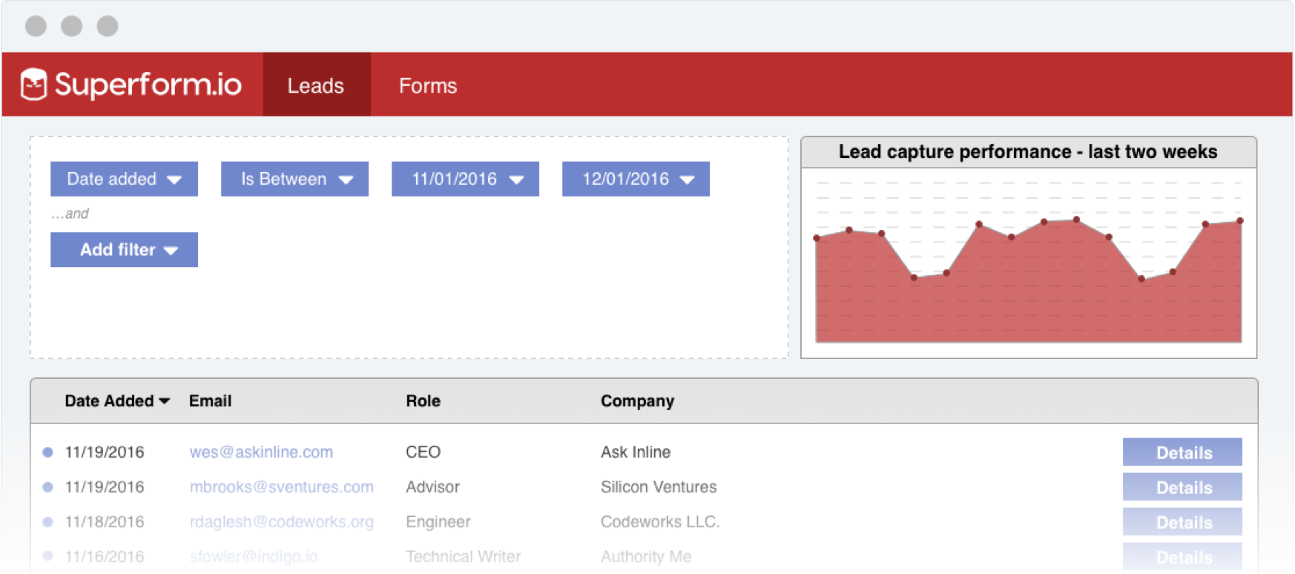Open the 12/01/2016 end date dropdown
The width and height of the screenshot is (1295, 574).
pyautogui.click(x=636, y=179)
